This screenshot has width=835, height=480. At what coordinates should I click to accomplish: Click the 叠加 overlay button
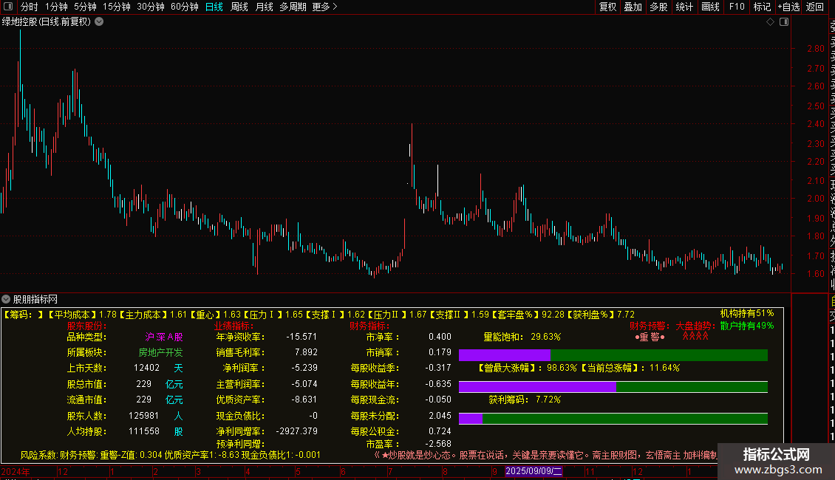pos(633,7)
